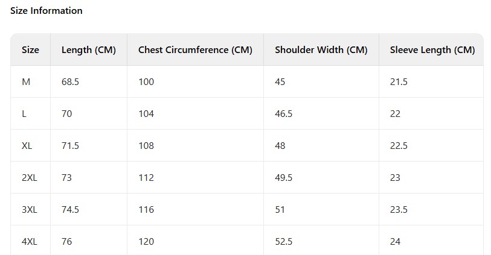Select the 4XL size cell
The image size is (491, 255).
click(30, 242)
